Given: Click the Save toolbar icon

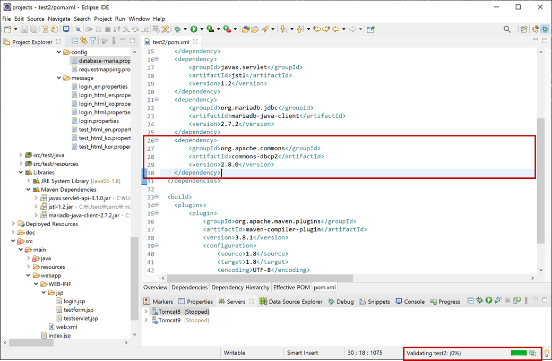Looking at the screenshot, I should 24,29.
